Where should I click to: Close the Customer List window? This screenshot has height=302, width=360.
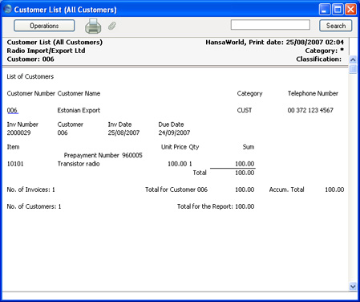(x=350, y=10)
